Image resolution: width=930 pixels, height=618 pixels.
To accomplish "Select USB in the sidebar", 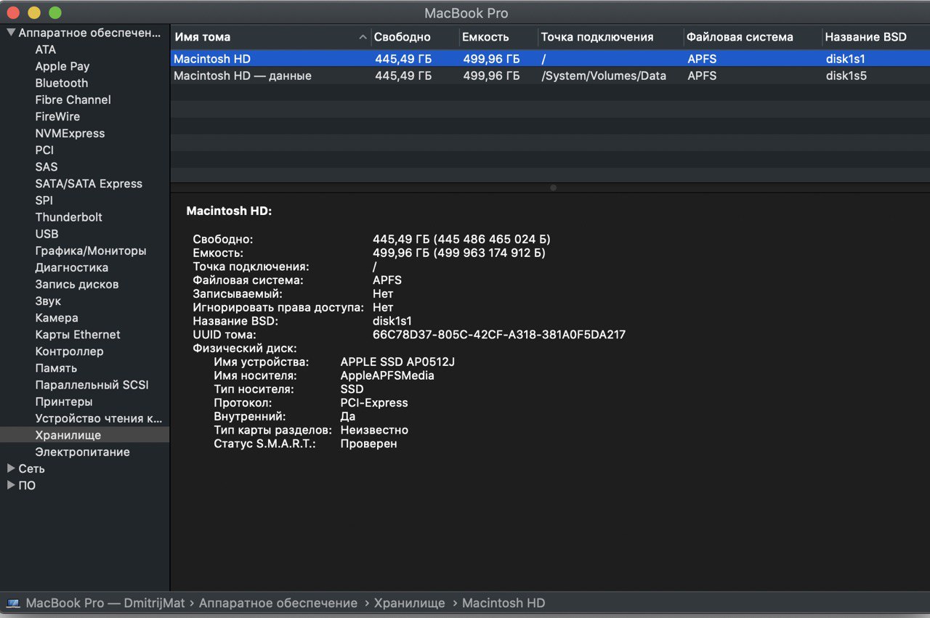I will (x=46, y=234).
